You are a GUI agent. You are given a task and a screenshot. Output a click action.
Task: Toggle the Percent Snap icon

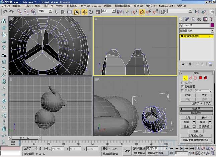pyautogui.click(x=149, y=12)
